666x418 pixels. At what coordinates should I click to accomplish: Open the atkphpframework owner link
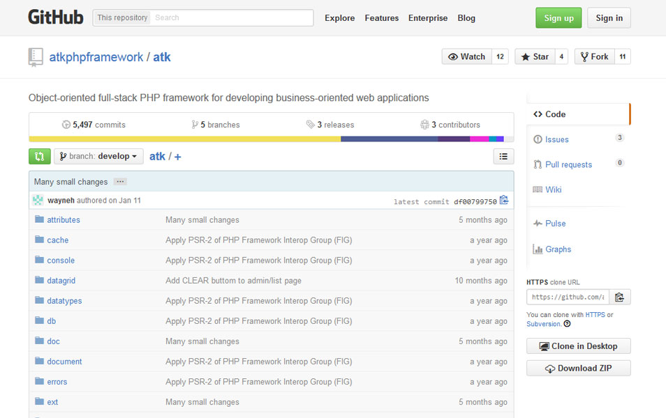[x=96, y=57]
